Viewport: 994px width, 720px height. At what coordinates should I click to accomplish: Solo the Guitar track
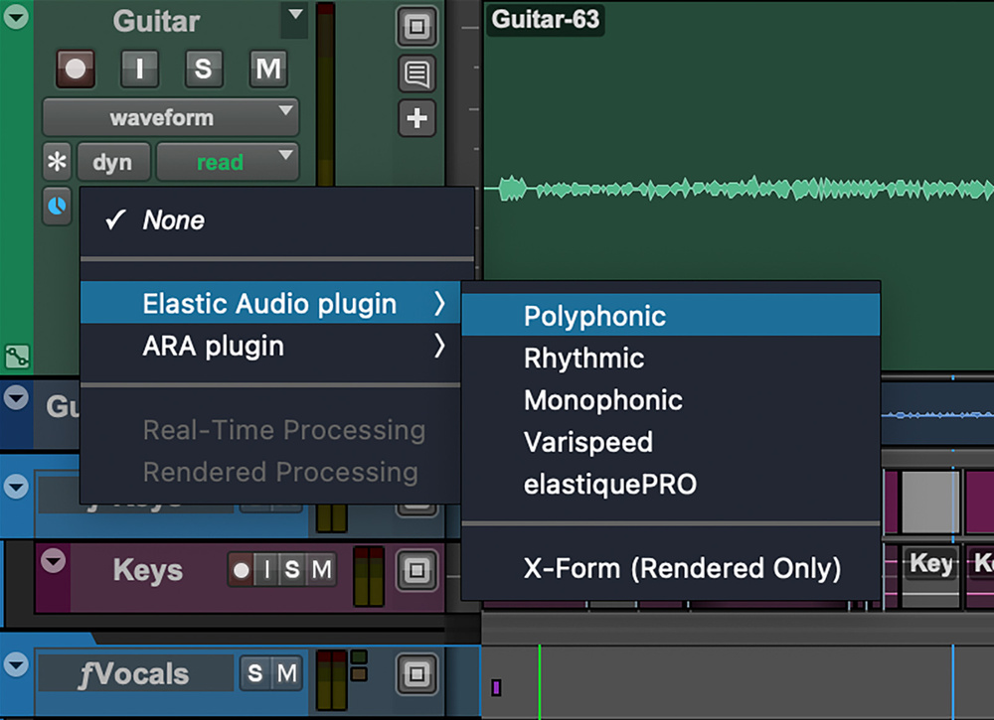click(x=204, y=69)
